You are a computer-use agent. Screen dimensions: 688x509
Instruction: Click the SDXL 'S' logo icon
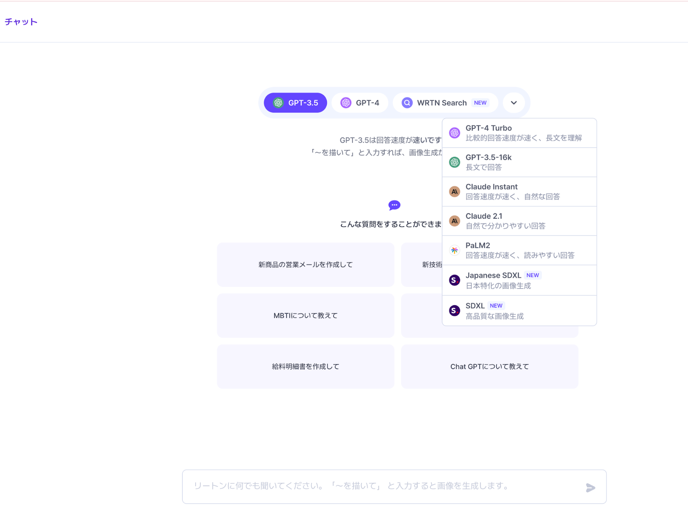pos(455,311)
